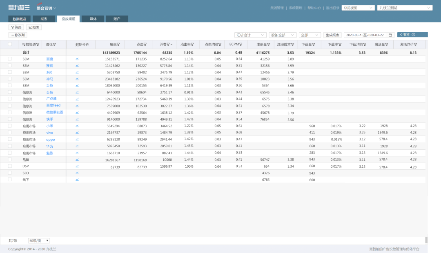This screenshot has width=441, height=253.
Task: Toggle the select-all checkbox in table header
Action: pyautogui.click(x=10, y=44)
